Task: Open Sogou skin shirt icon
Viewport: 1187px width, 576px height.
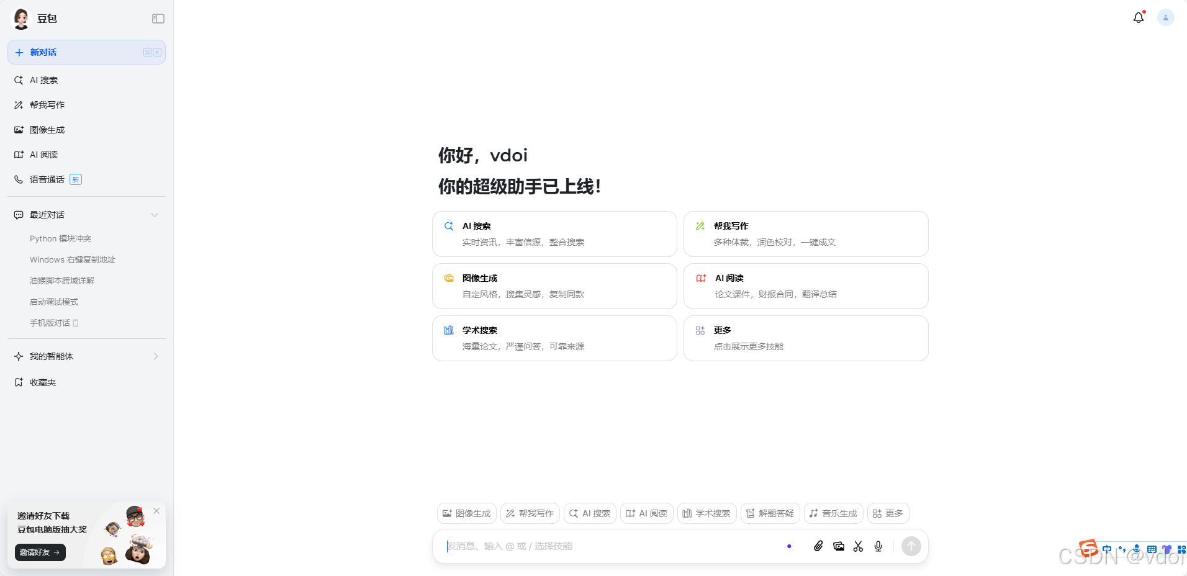Action: coord(1167,549)
